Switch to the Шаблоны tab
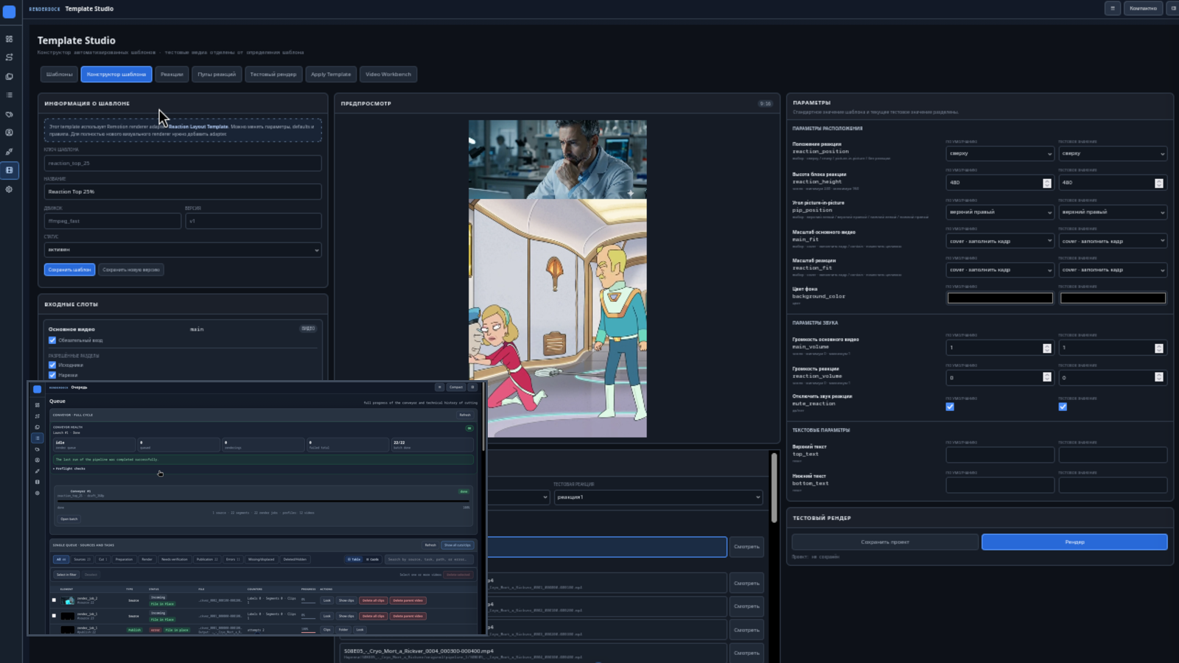The width and height of the screenshot is (1179, 663). click(x=60, y=74)
